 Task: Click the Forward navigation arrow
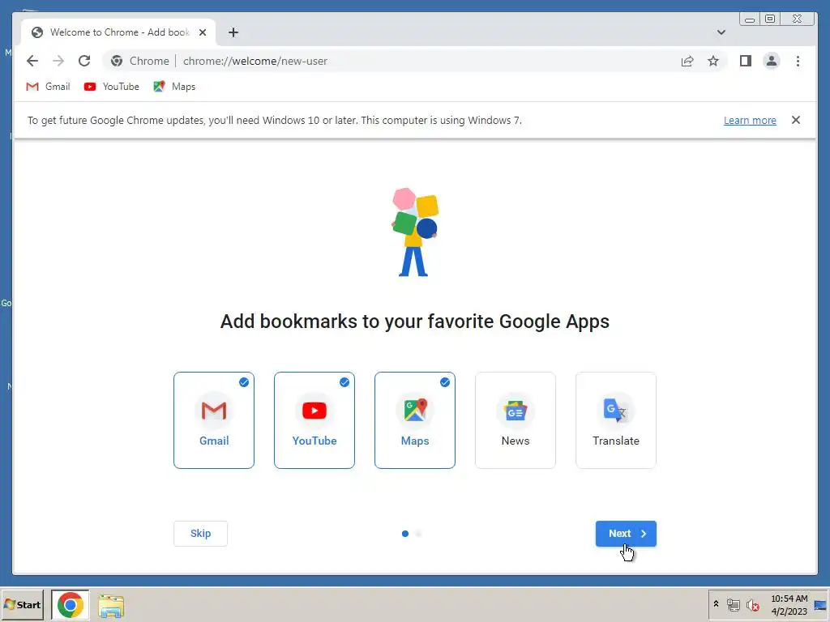(58, 61)
